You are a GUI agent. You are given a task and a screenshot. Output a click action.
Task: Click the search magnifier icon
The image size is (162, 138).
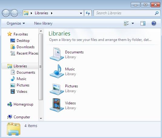tap(157, 13)
